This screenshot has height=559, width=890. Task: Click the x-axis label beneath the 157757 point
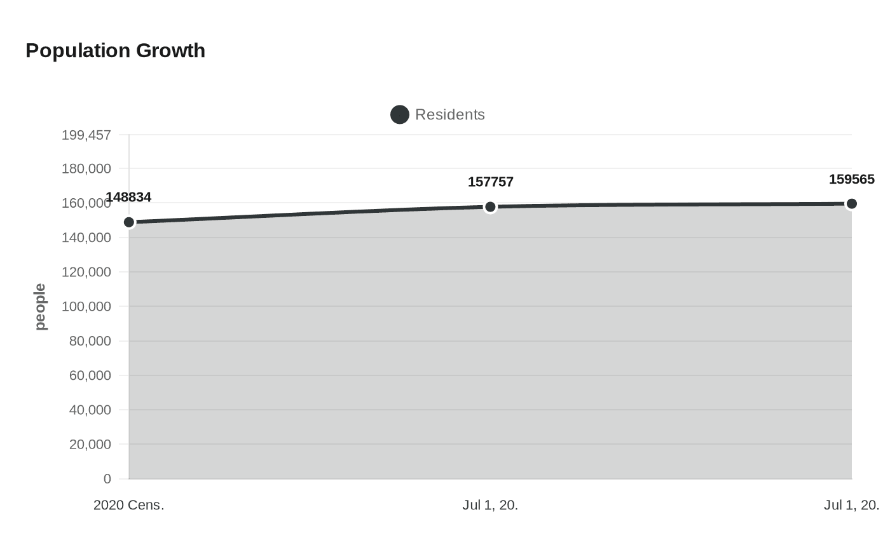[x=490, y=506]
